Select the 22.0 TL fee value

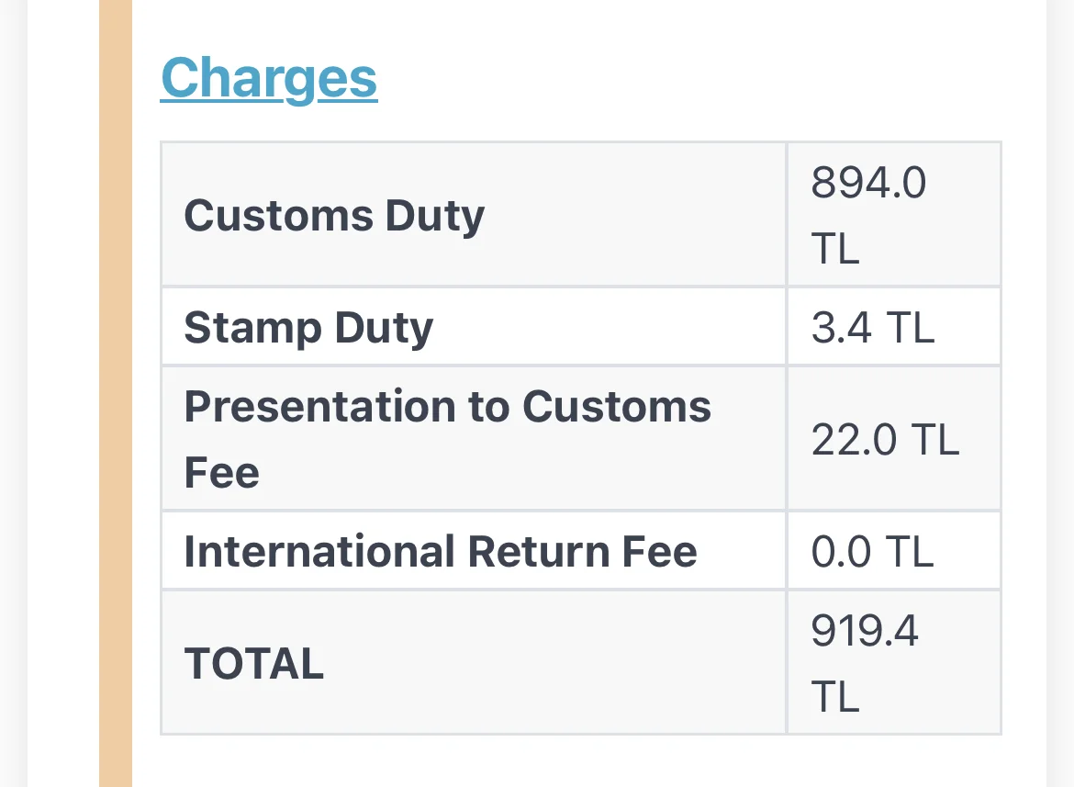click(x=885, y=440)
